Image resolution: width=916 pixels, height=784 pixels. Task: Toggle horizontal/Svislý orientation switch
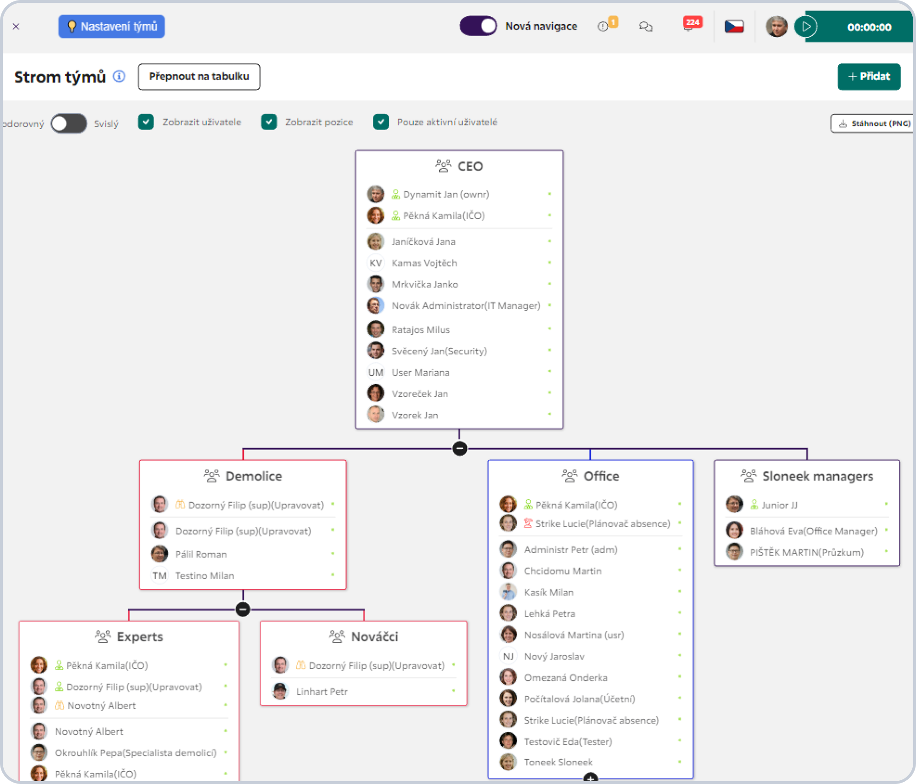[x=69, y=123]
